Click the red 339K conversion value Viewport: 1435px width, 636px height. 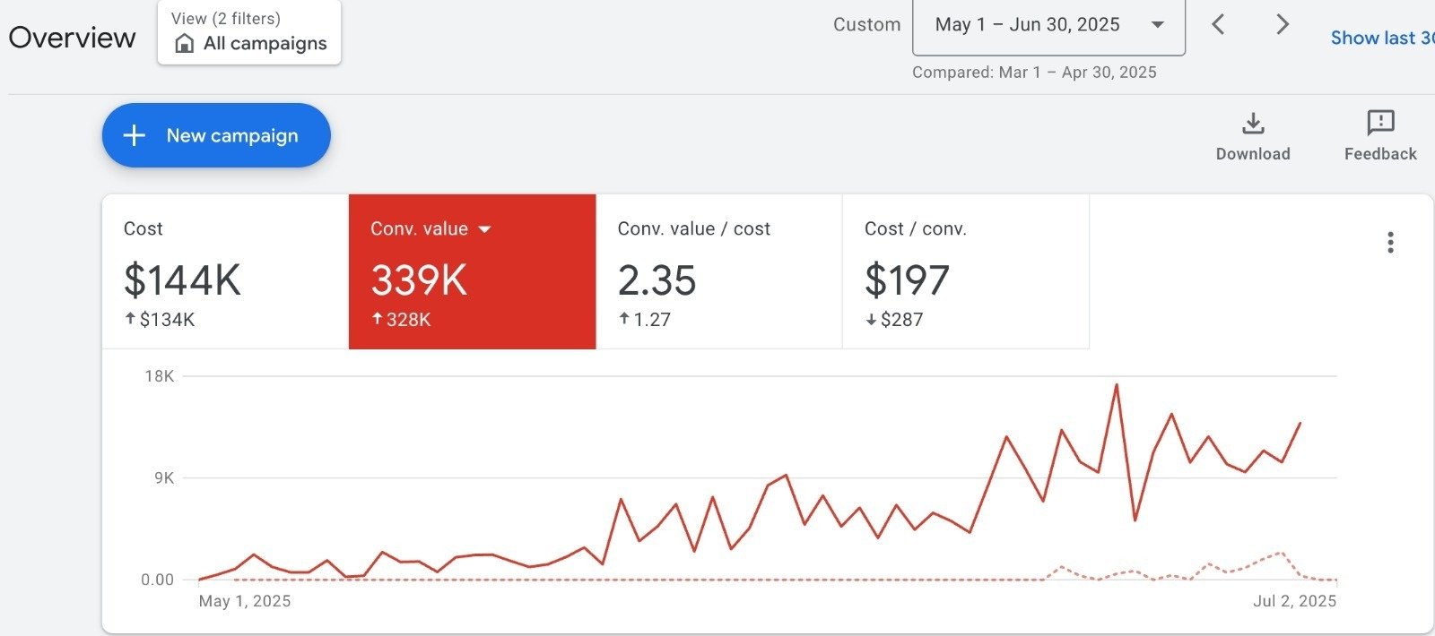(419, 280)
